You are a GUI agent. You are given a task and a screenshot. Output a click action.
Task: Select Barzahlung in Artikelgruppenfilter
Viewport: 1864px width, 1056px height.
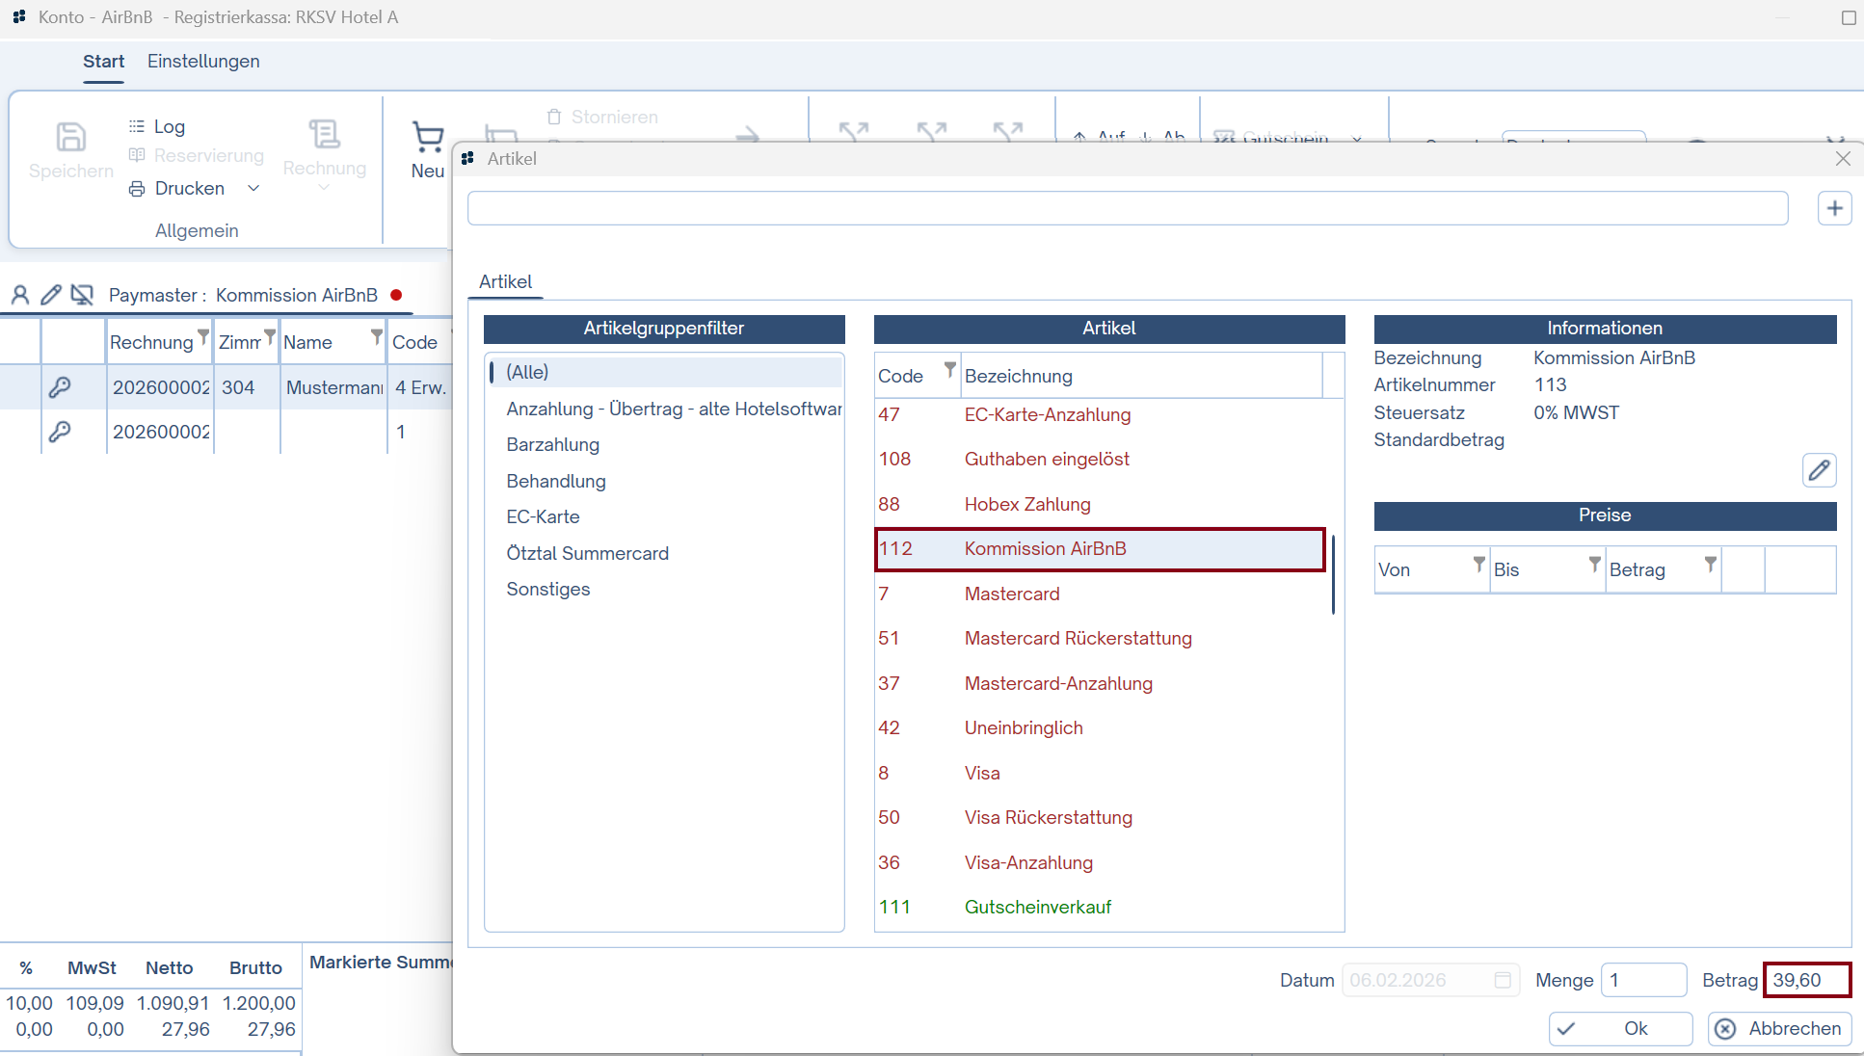click(553, 444)
